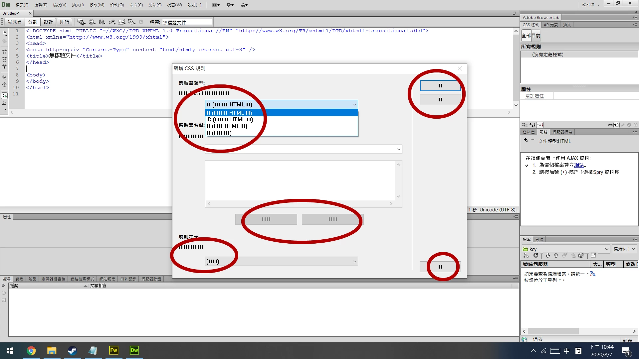Click the Multiscreen preview icon in document toolbar
This screenshot has width=639, height=359.
coord(81,22)
